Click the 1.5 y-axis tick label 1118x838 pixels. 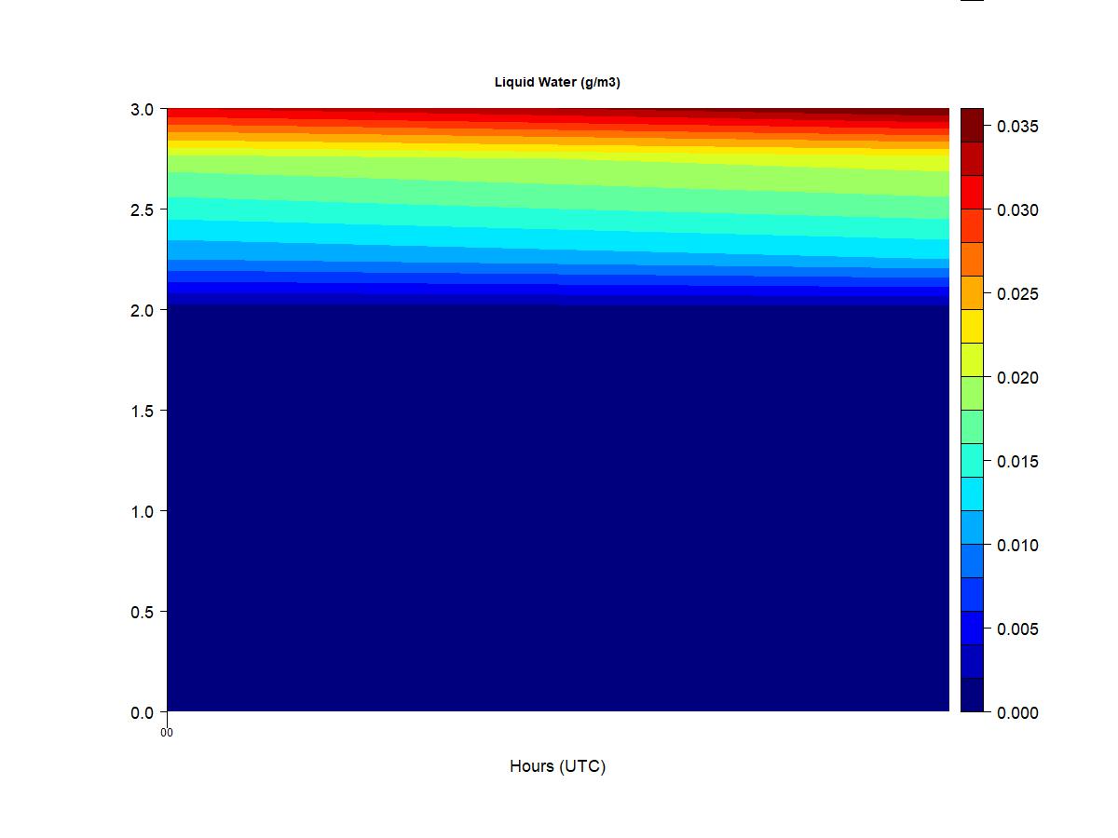[143, 411]
